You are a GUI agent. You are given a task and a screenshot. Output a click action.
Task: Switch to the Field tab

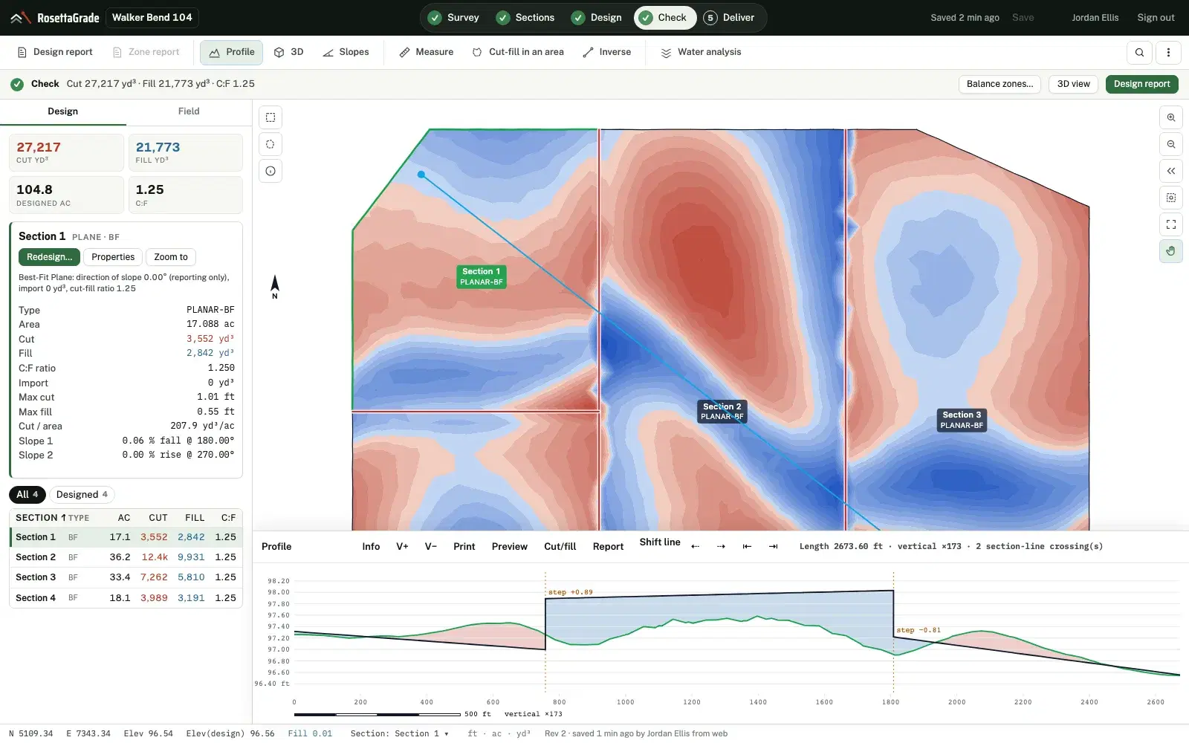(189, 111)
